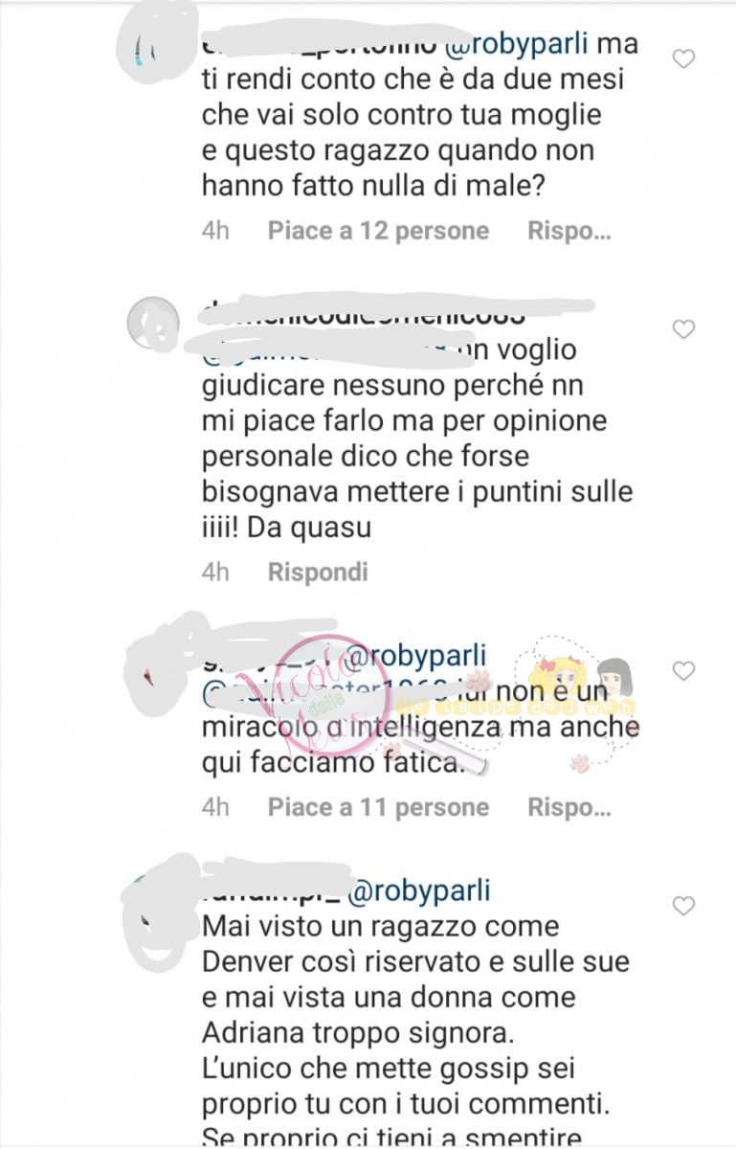This screenshot has width=736, height=1149.
Task: View the 'Piace a 11 persone' likes list
Action: pos(378,807)
